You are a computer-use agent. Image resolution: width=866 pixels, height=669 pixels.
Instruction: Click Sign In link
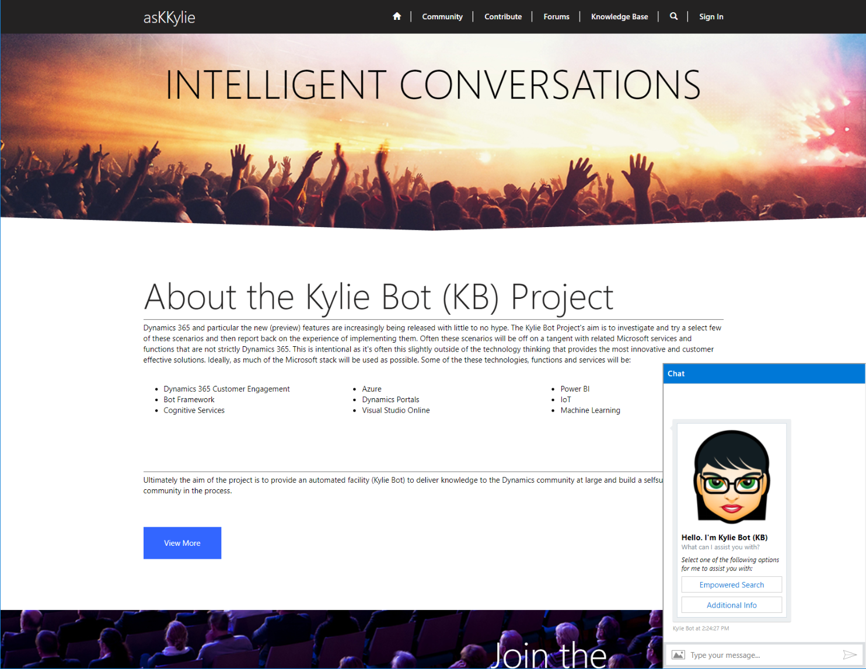pyautogui.click(x=711, y=17)
